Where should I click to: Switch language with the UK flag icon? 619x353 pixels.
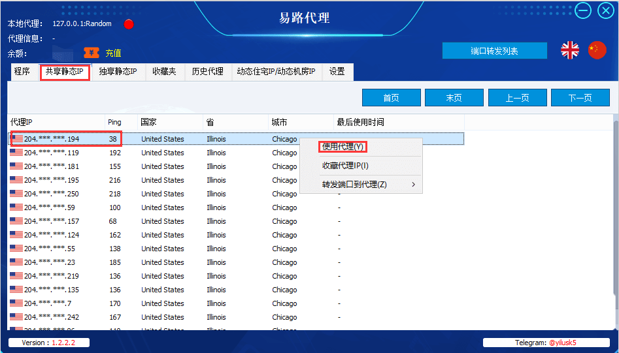(570, 50)
